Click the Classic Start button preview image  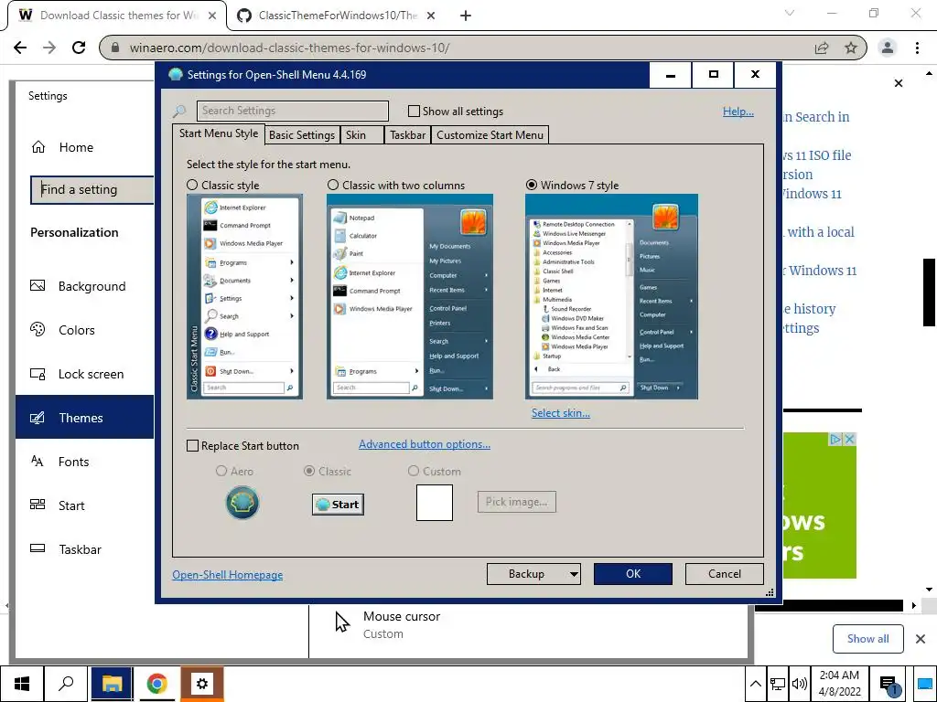click(338, 505)
